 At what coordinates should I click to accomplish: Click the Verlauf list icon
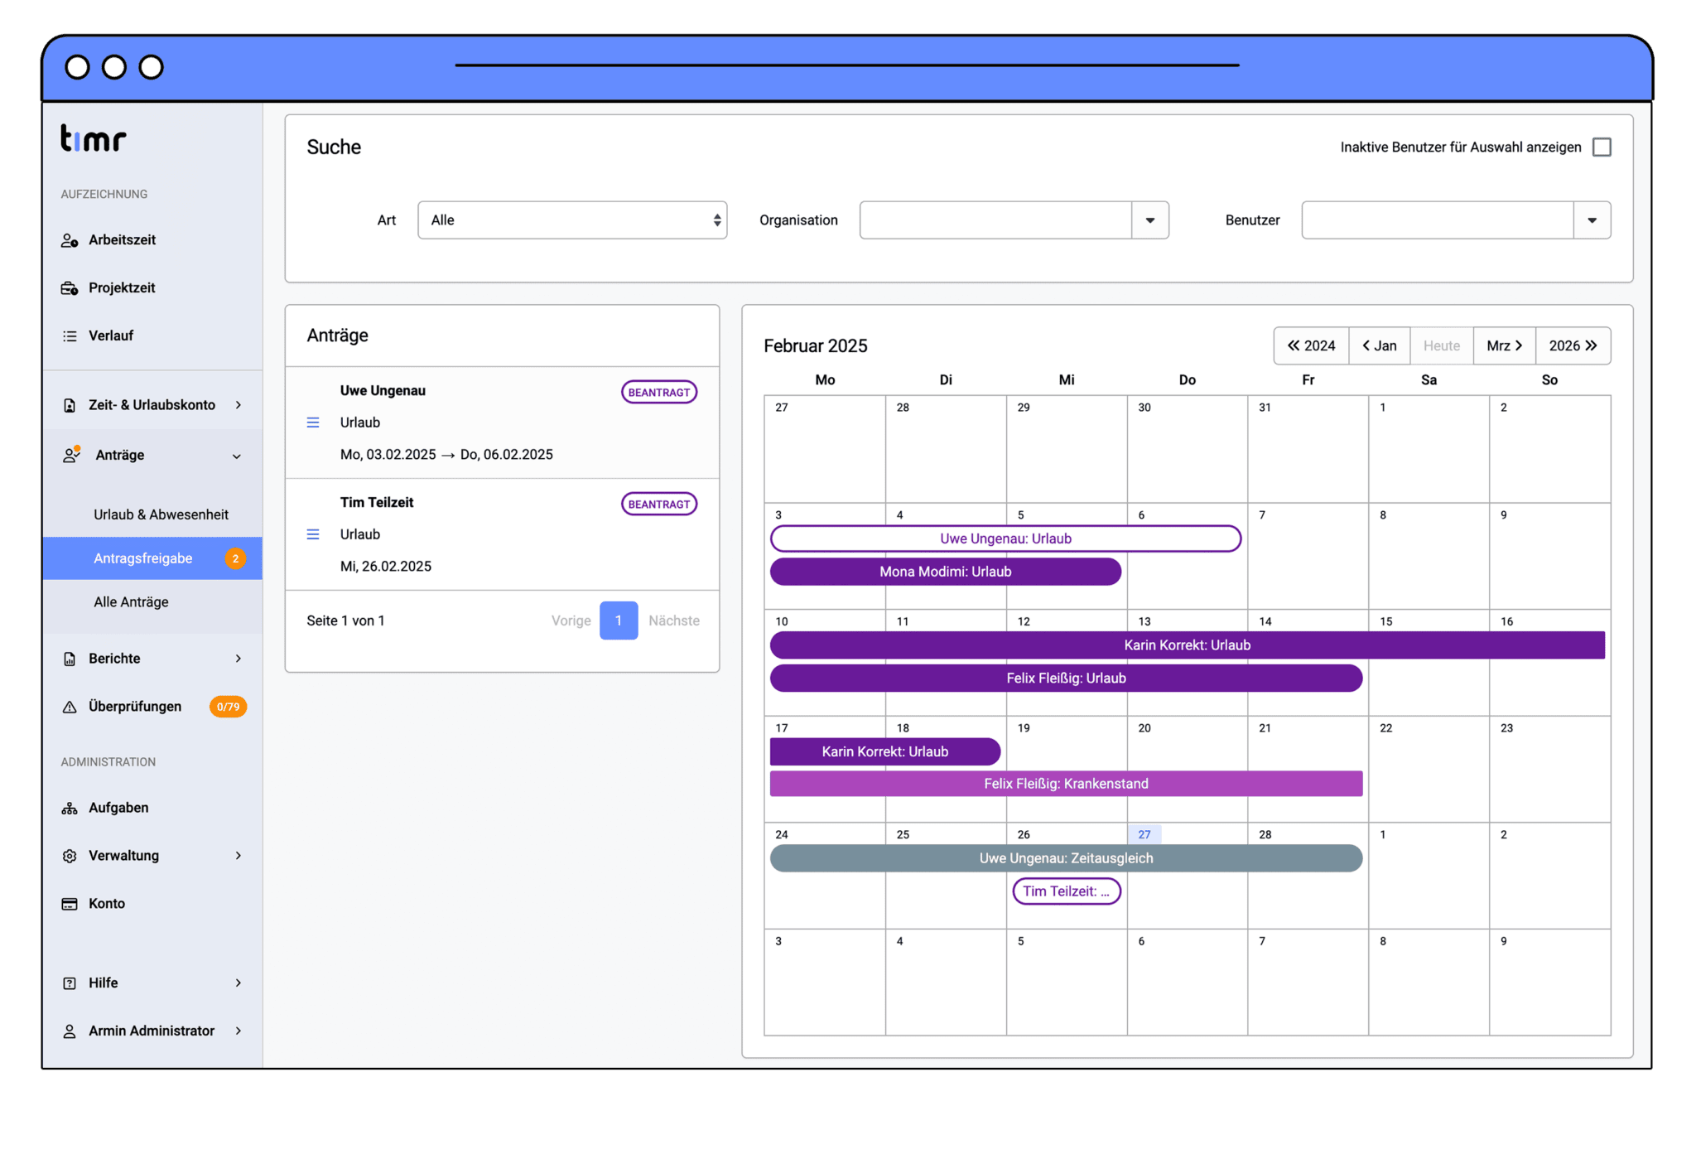pos(70,336)
